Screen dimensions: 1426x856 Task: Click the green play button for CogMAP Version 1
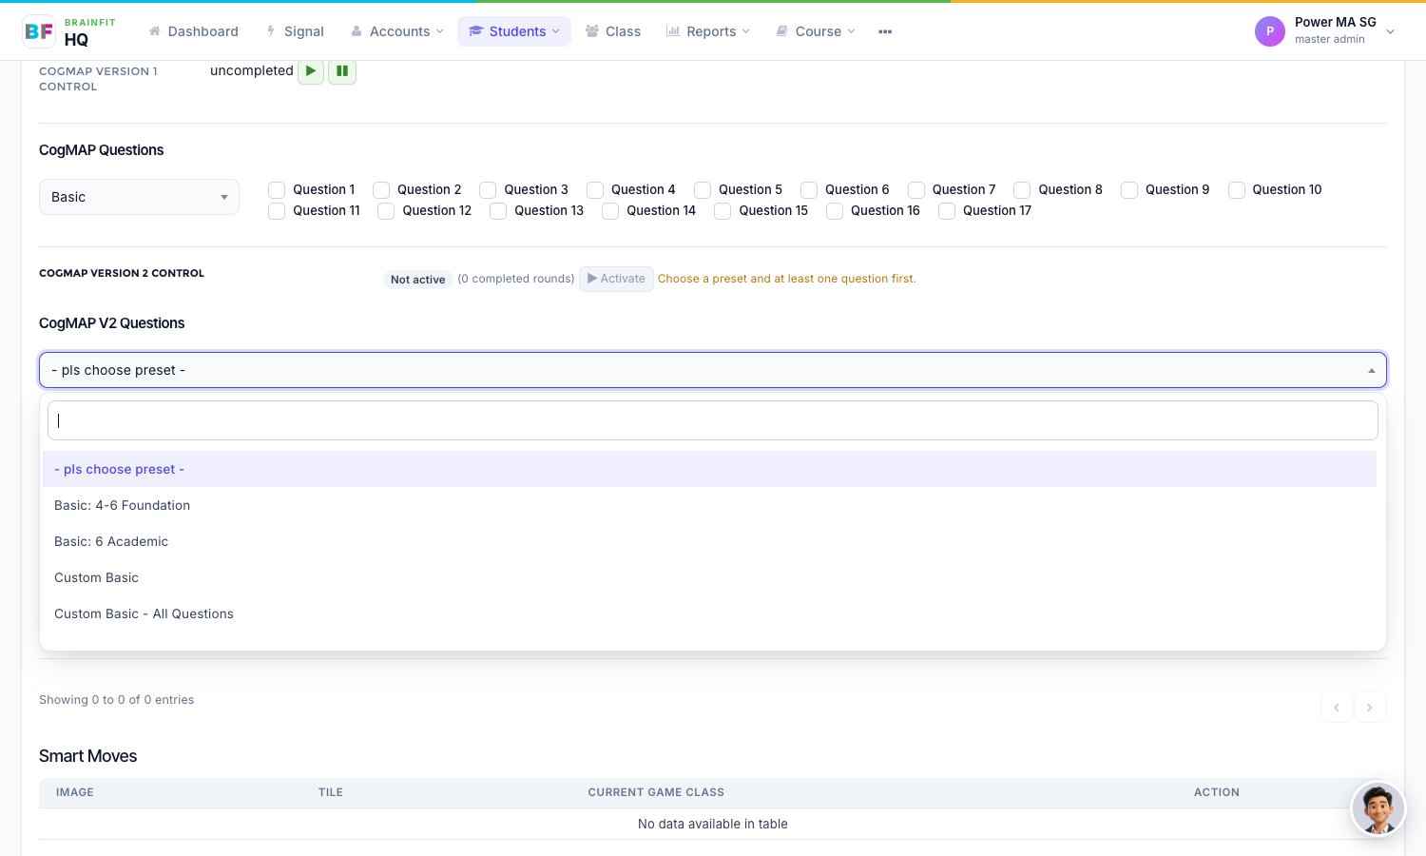(x=311, y=71)
